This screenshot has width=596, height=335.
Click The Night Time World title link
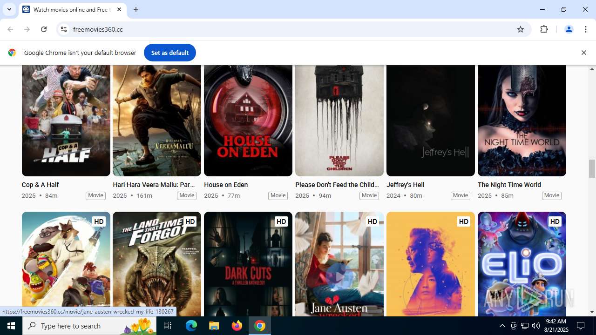coord(509,185)
